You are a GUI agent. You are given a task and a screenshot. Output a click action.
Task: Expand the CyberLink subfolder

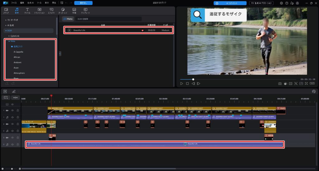tap(9, 36)
